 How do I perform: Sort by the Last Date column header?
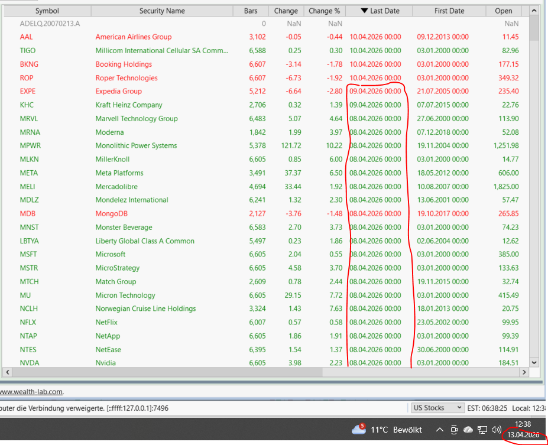[379, 11]
